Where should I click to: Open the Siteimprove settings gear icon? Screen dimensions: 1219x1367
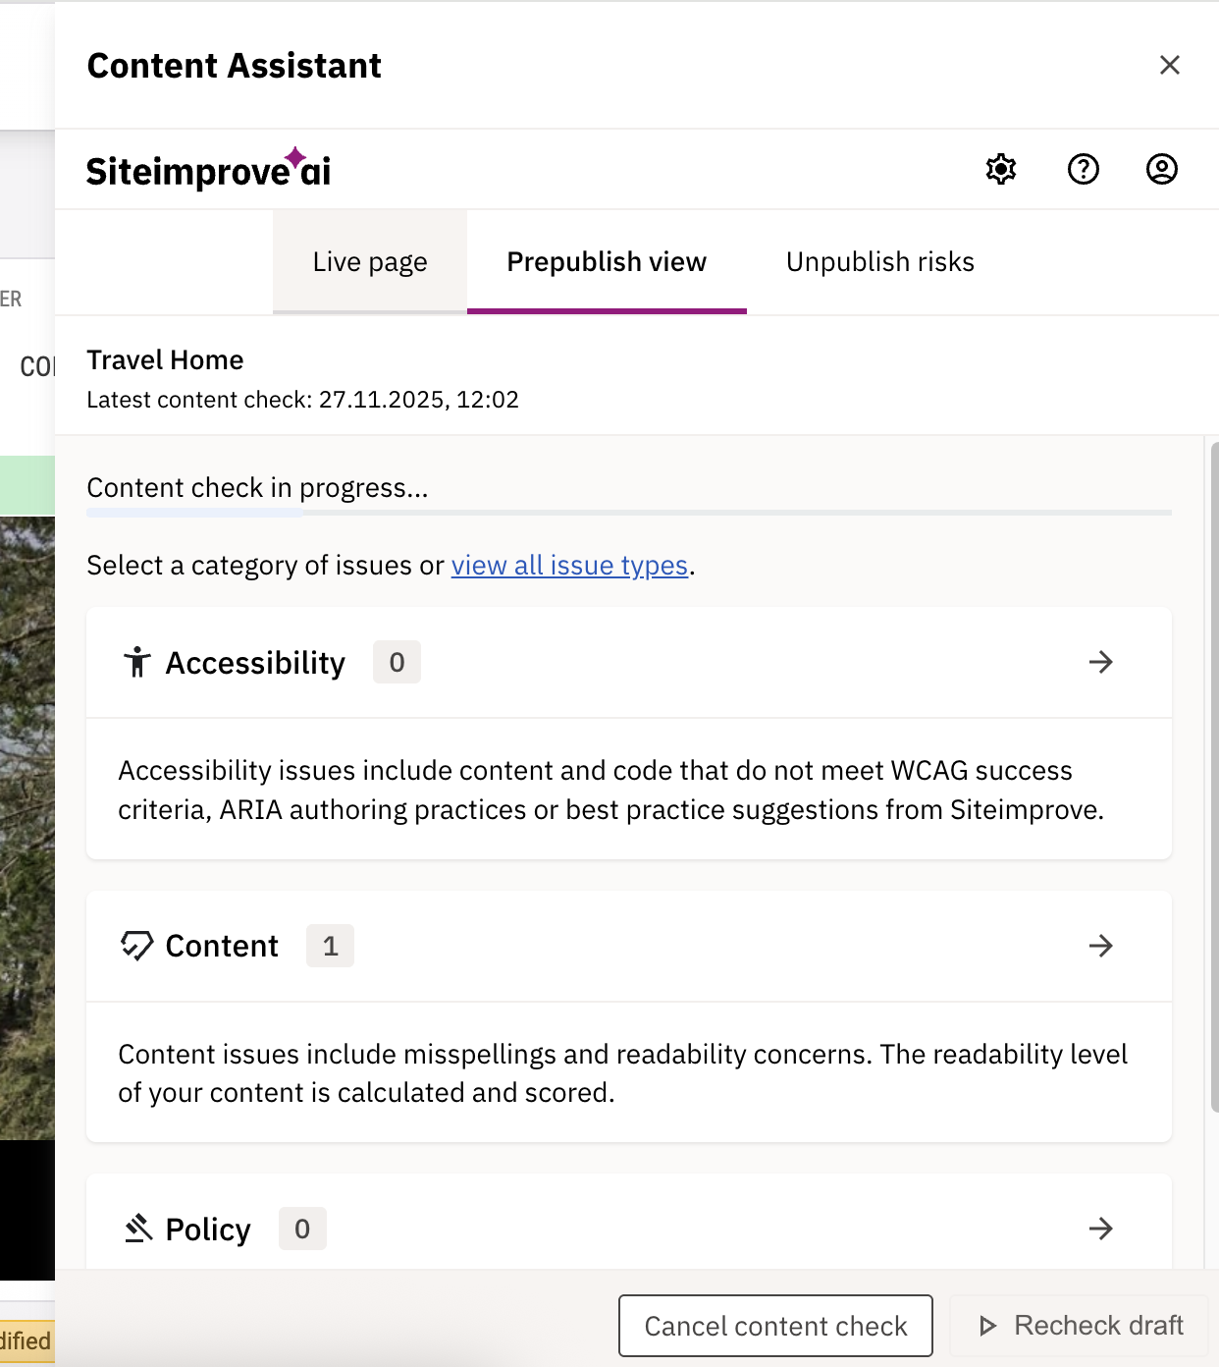[x=1000, y=169]
